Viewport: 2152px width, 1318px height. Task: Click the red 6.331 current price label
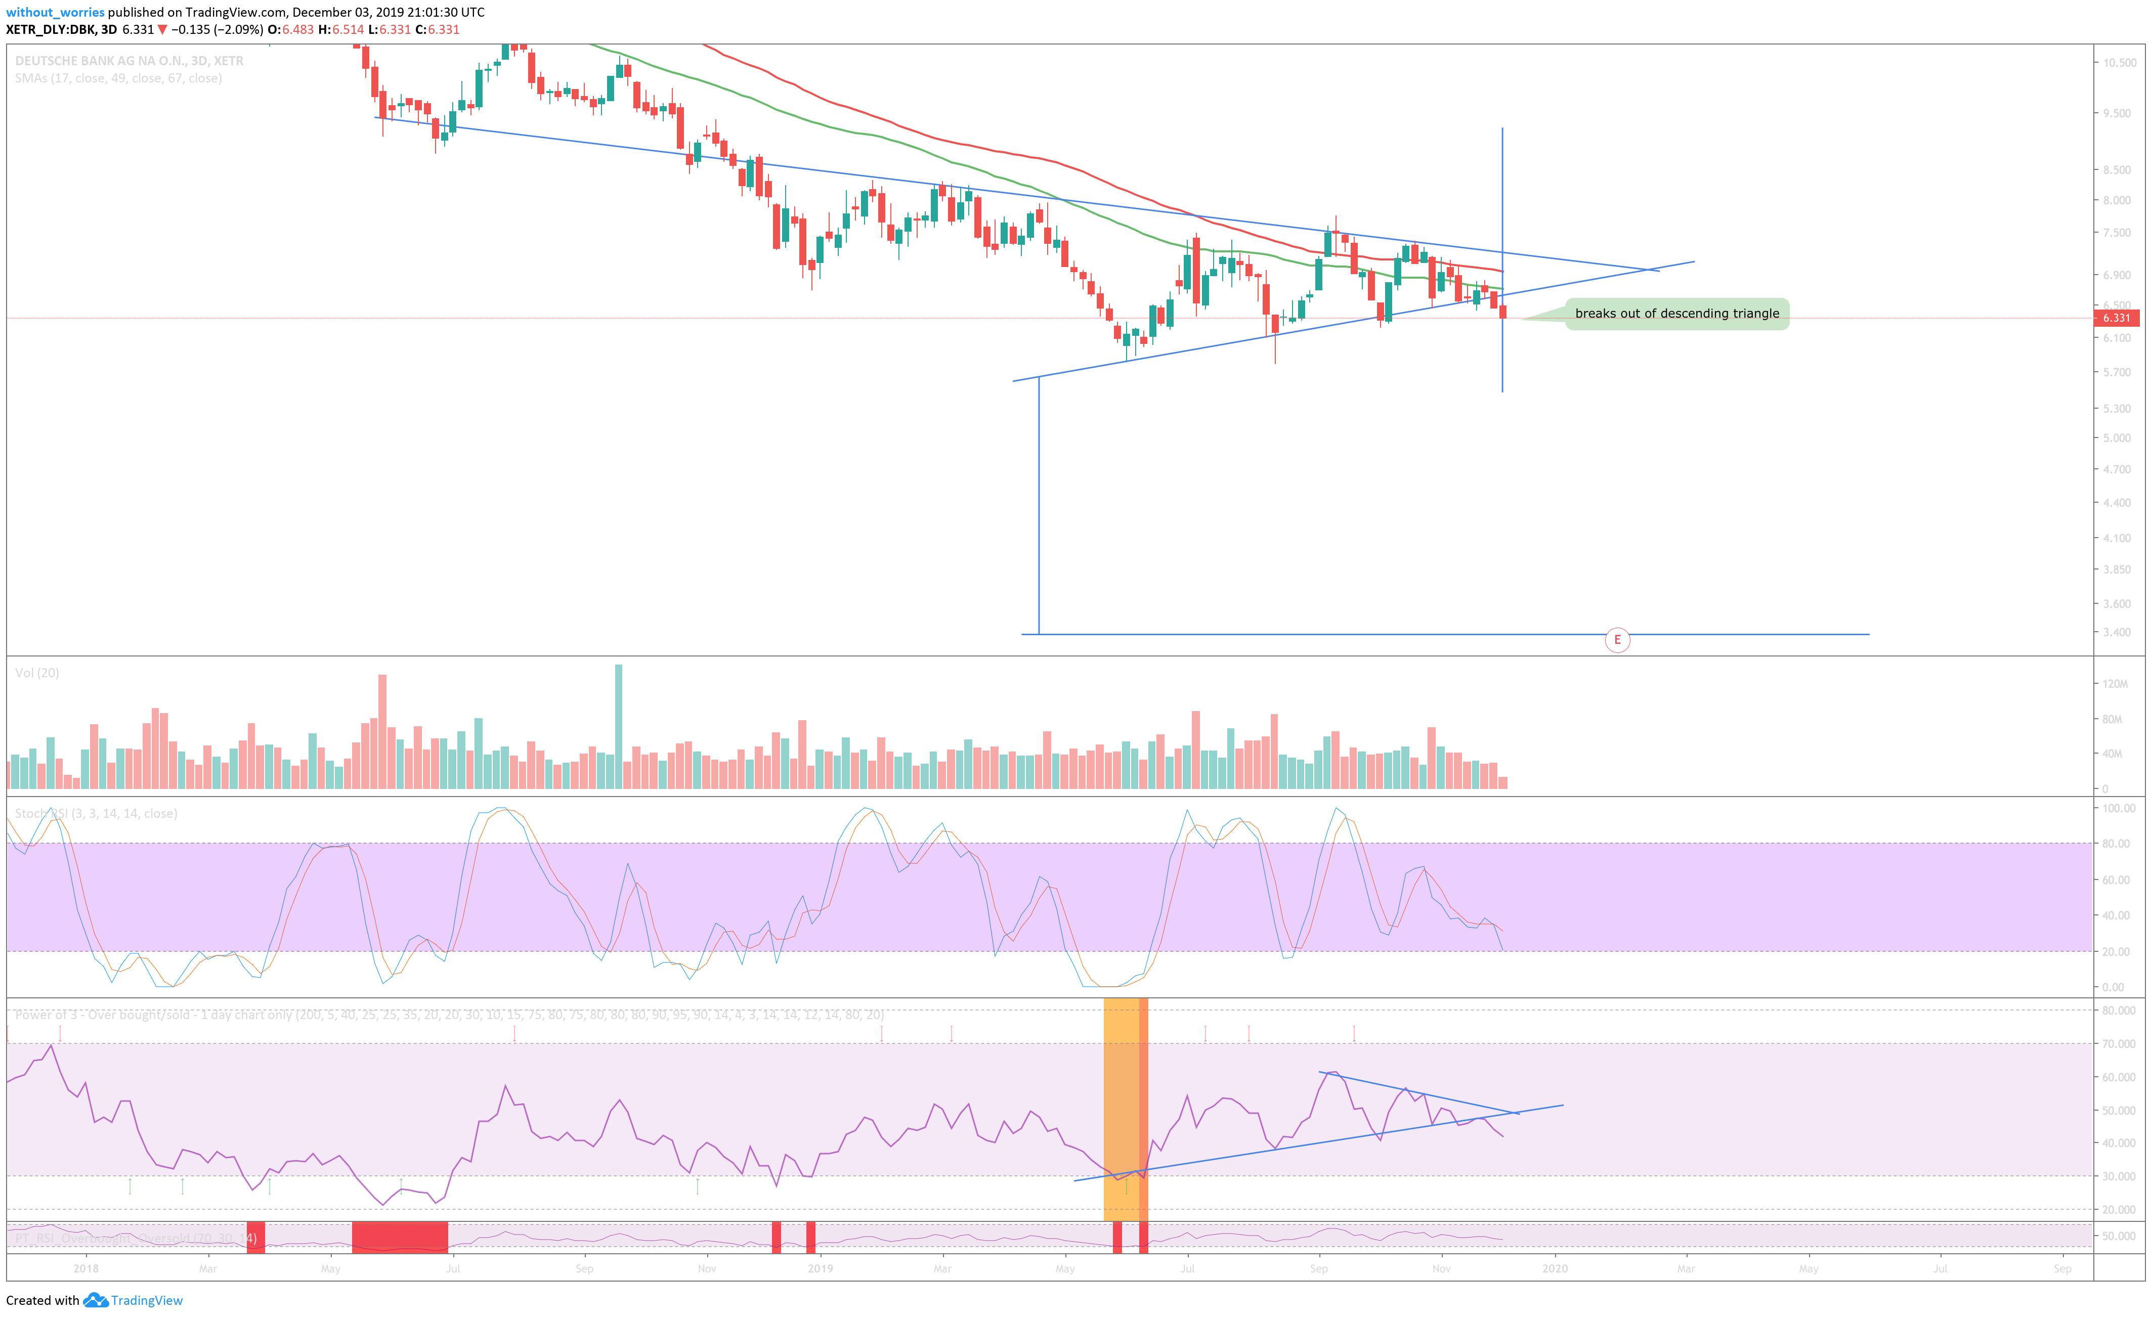(2116, 318)
